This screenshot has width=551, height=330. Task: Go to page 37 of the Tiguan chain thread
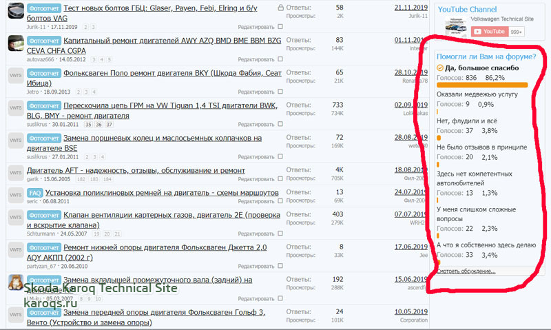pos(109,125)
